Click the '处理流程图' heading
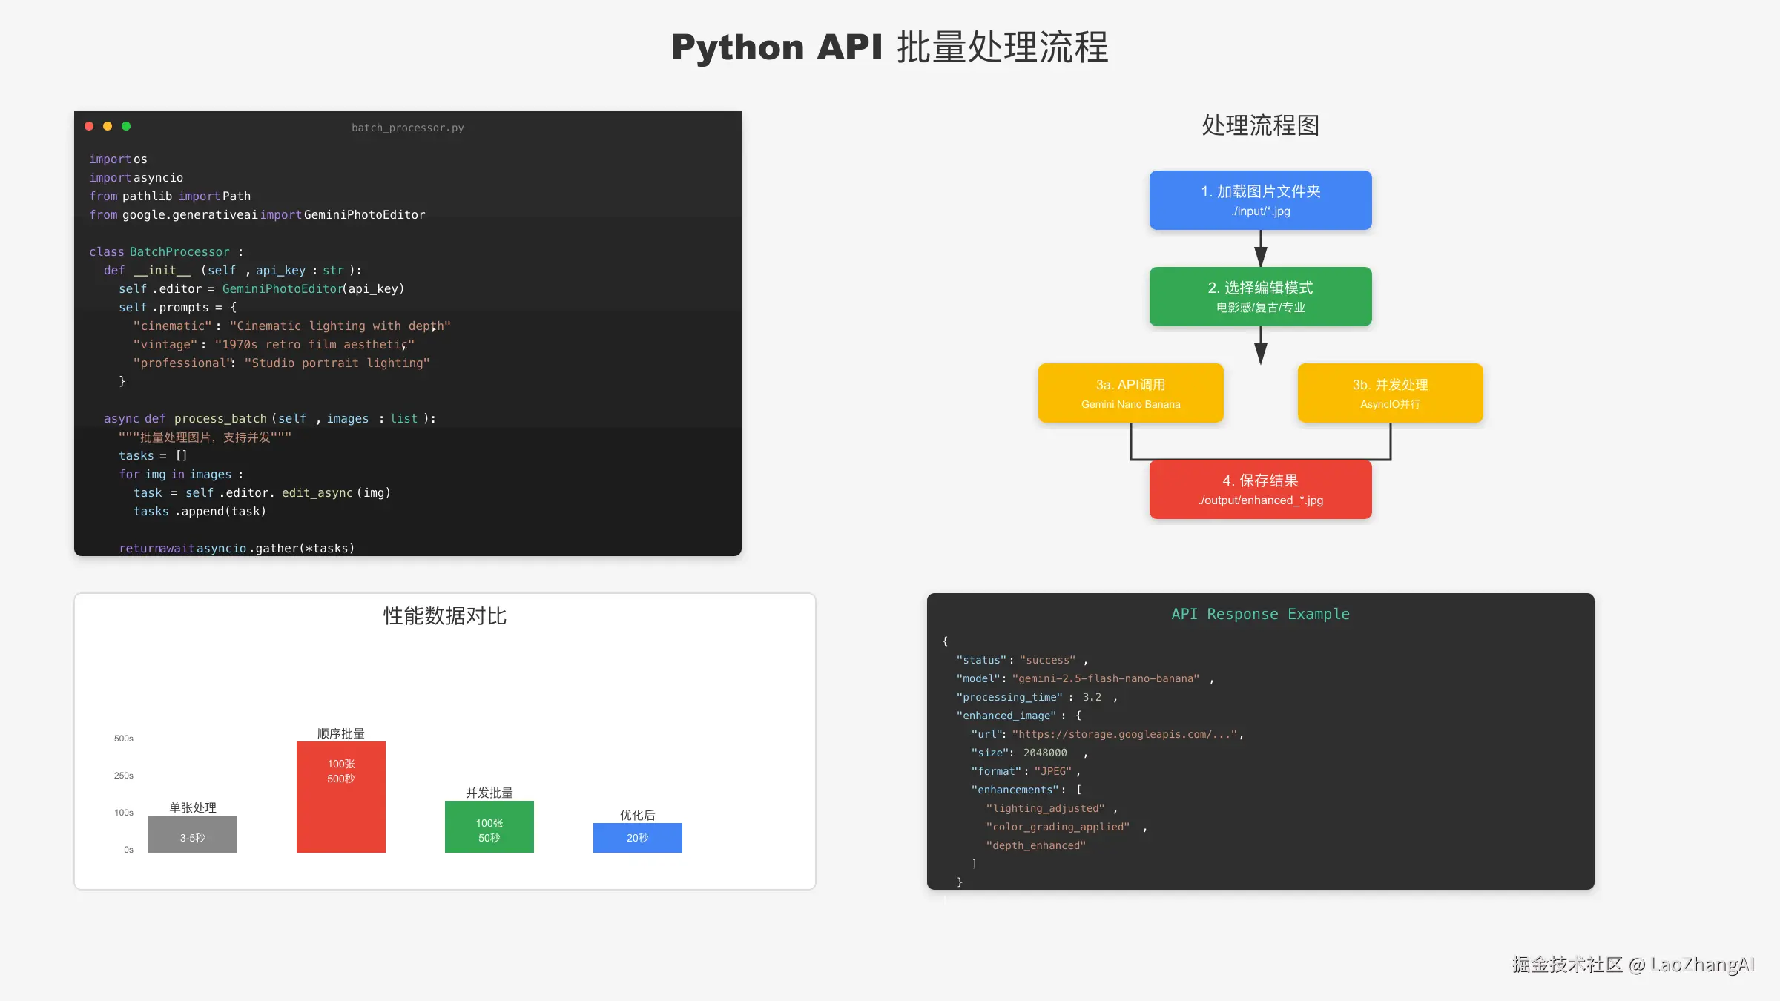Viewport: 1780px width, 1001px height. [x=1260, y=126]
